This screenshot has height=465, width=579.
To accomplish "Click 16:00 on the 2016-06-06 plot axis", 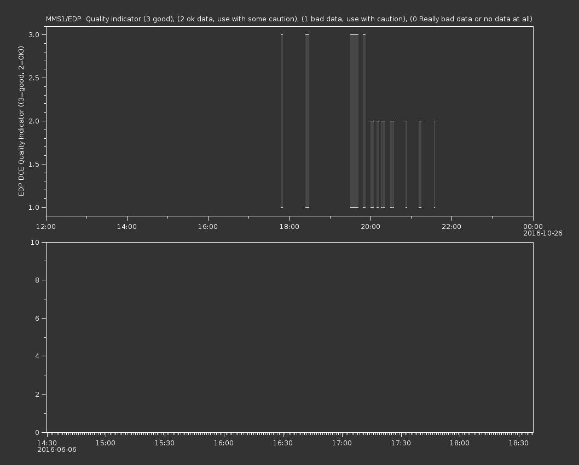I will (x=224, y=443).
